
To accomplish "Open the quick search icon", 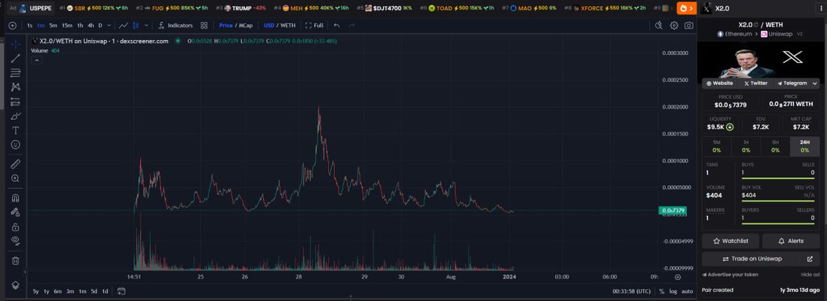I will tap(658, 25).
